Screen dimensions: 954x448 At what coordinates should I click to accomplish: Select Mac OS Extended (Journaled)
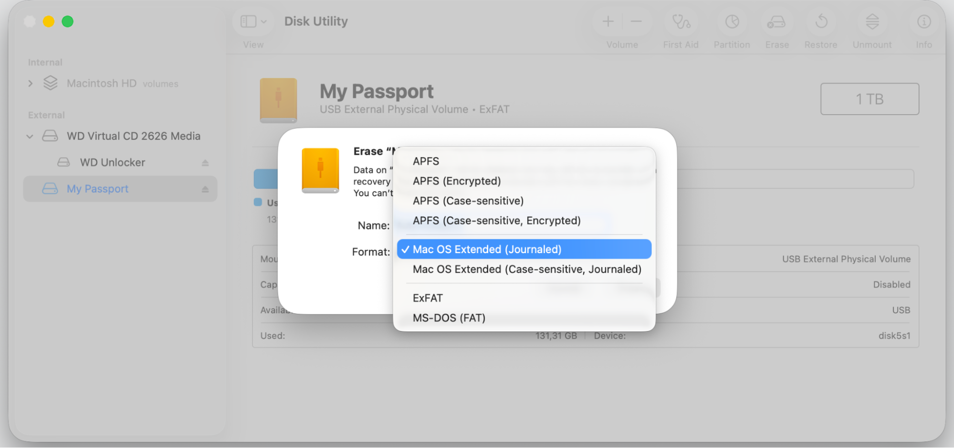click(524, 249)
